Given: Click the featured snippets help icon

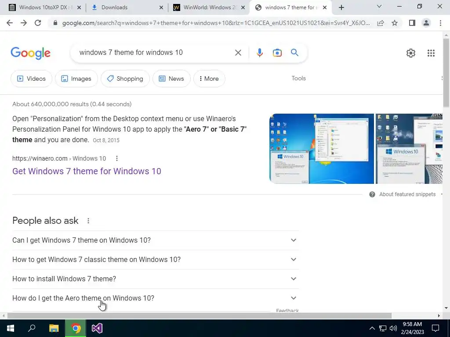Looking at the screenshot, I should pyautogui.click(x=372, y=194).
